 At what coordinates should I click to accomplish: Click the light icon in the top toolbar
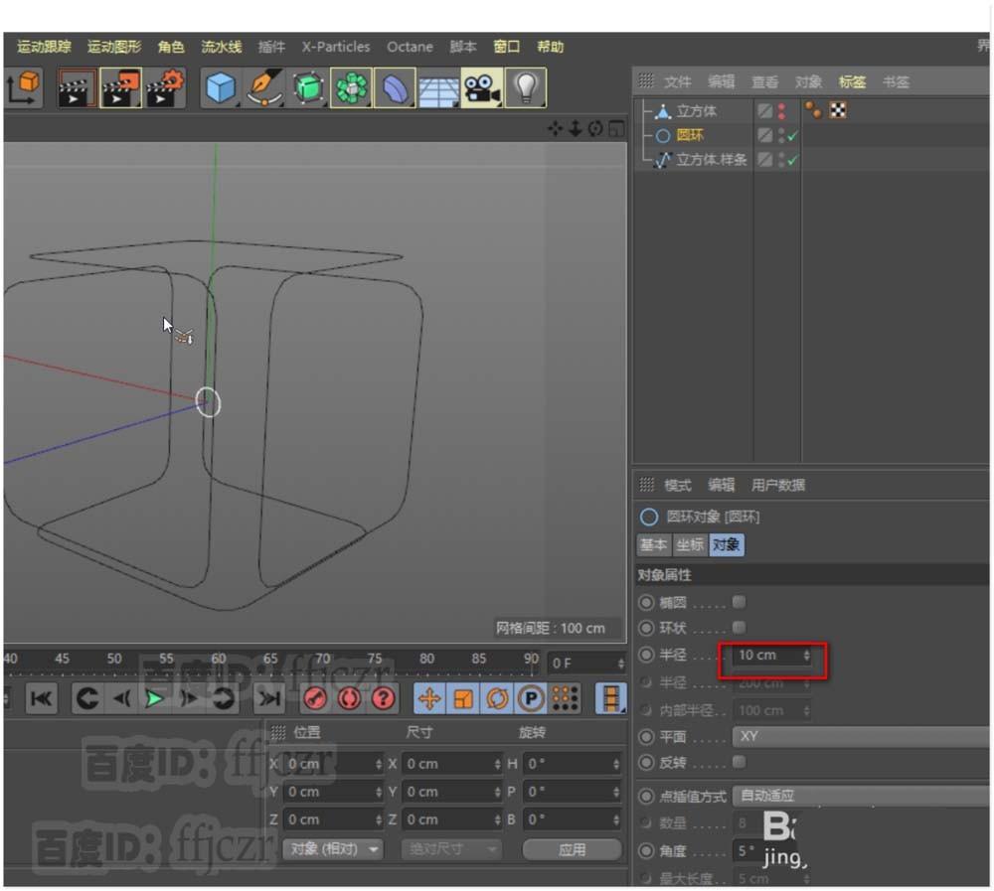click(x=526, y=87)
